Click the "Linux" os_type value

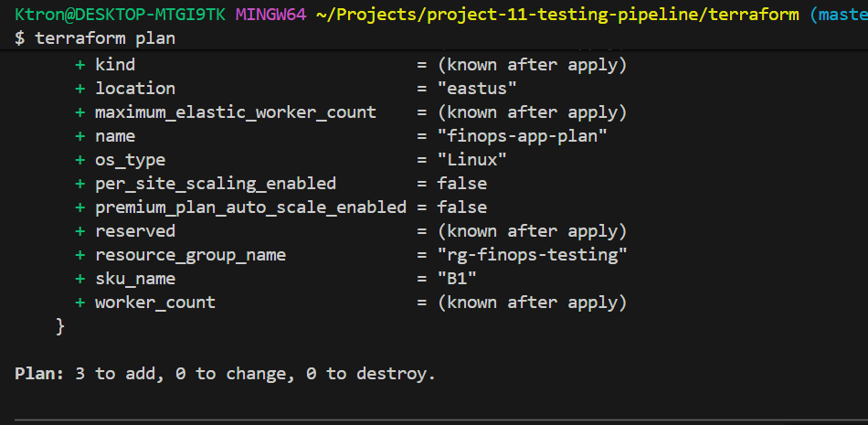point(471,160)
